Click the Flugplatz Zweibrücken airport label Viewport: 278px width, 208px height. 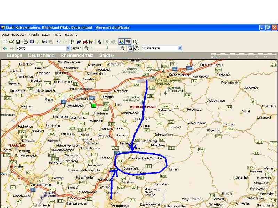(x=51, y=194)
